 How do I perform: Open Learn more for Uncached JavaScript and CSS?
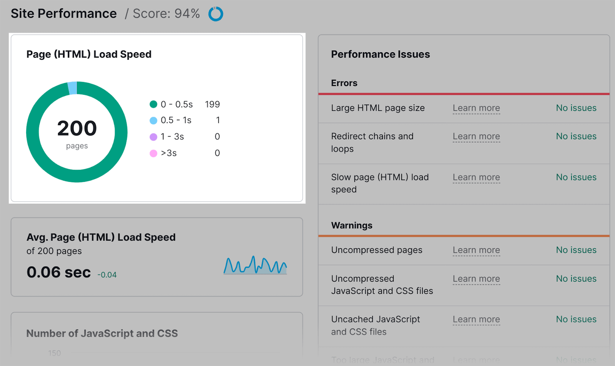pyautogui.click(x=476, y=319)
